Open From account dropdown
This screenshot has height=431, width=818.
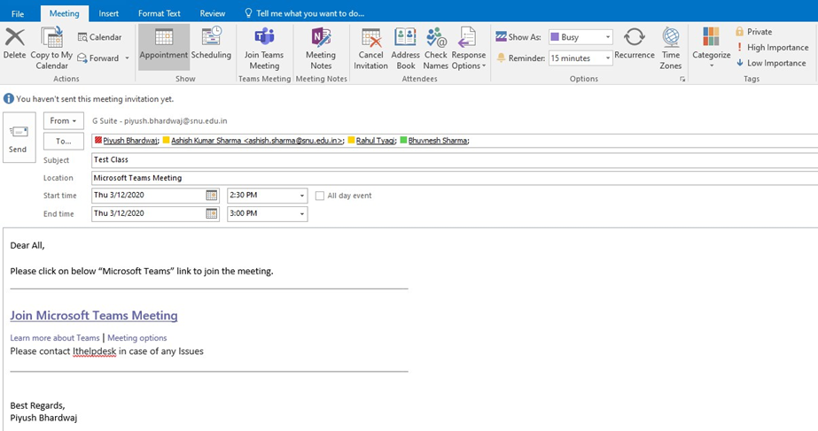point(63,120)
